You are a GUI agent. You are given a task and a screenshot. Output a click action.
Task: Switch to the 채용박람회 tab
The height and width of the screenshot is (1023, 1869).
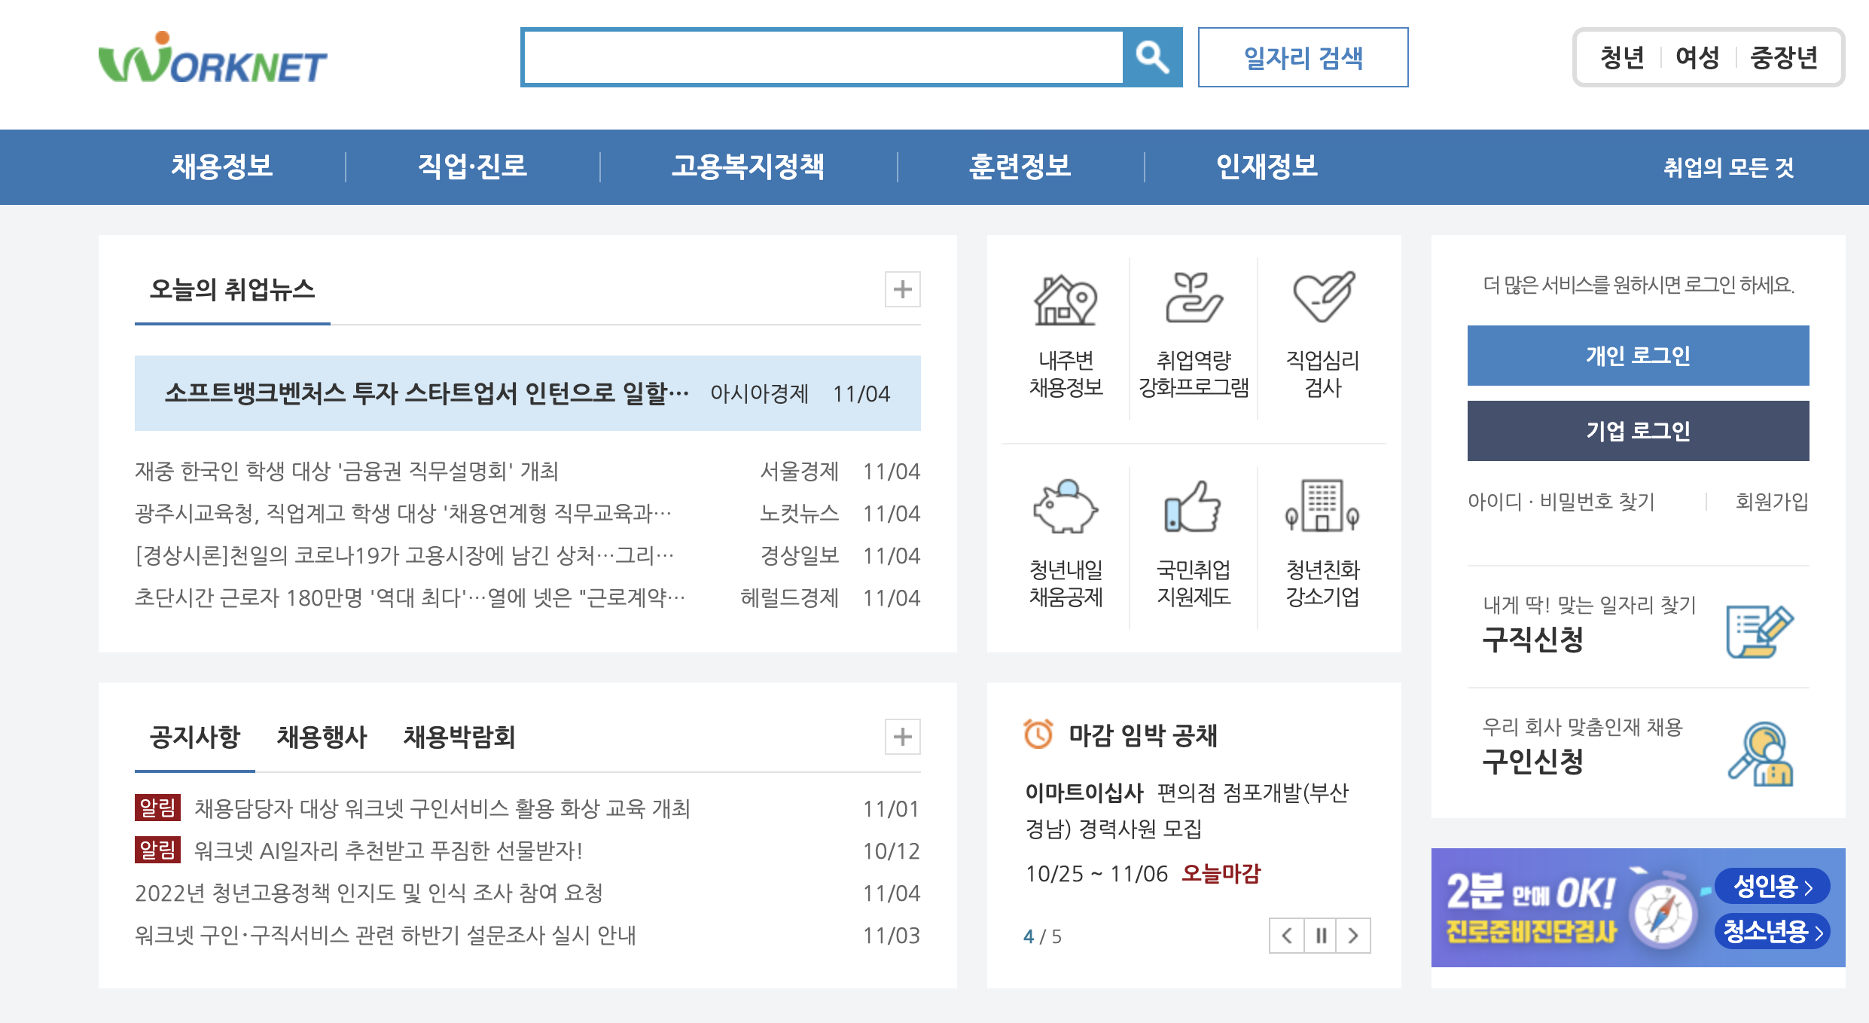pyautogui.click(x=460, y=737)
